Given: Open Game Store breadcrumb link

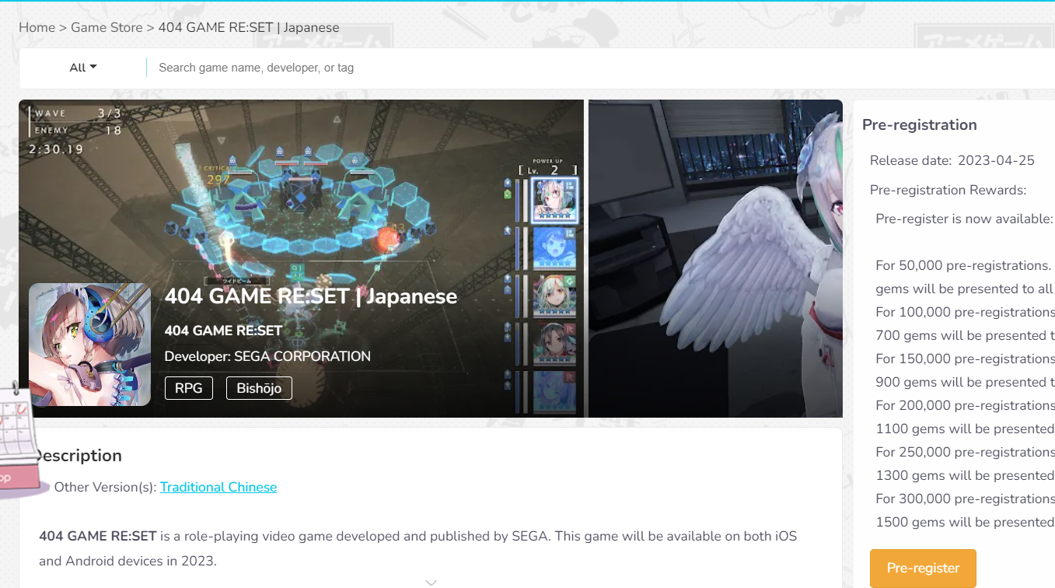Looking at the screenshot, I should coord(107,27).
